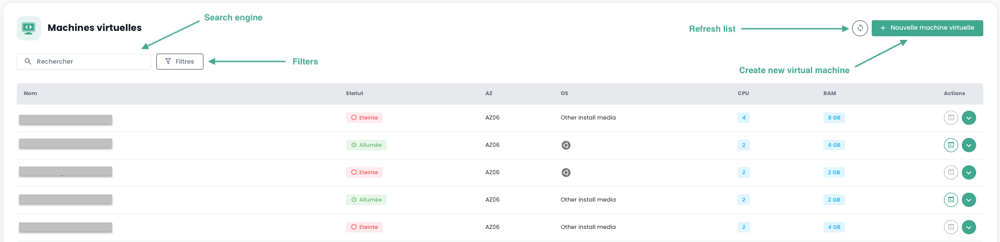Focus the Rechercher search field
Image resolution: width=1000 pixels, height=242 pixels.
89,61
